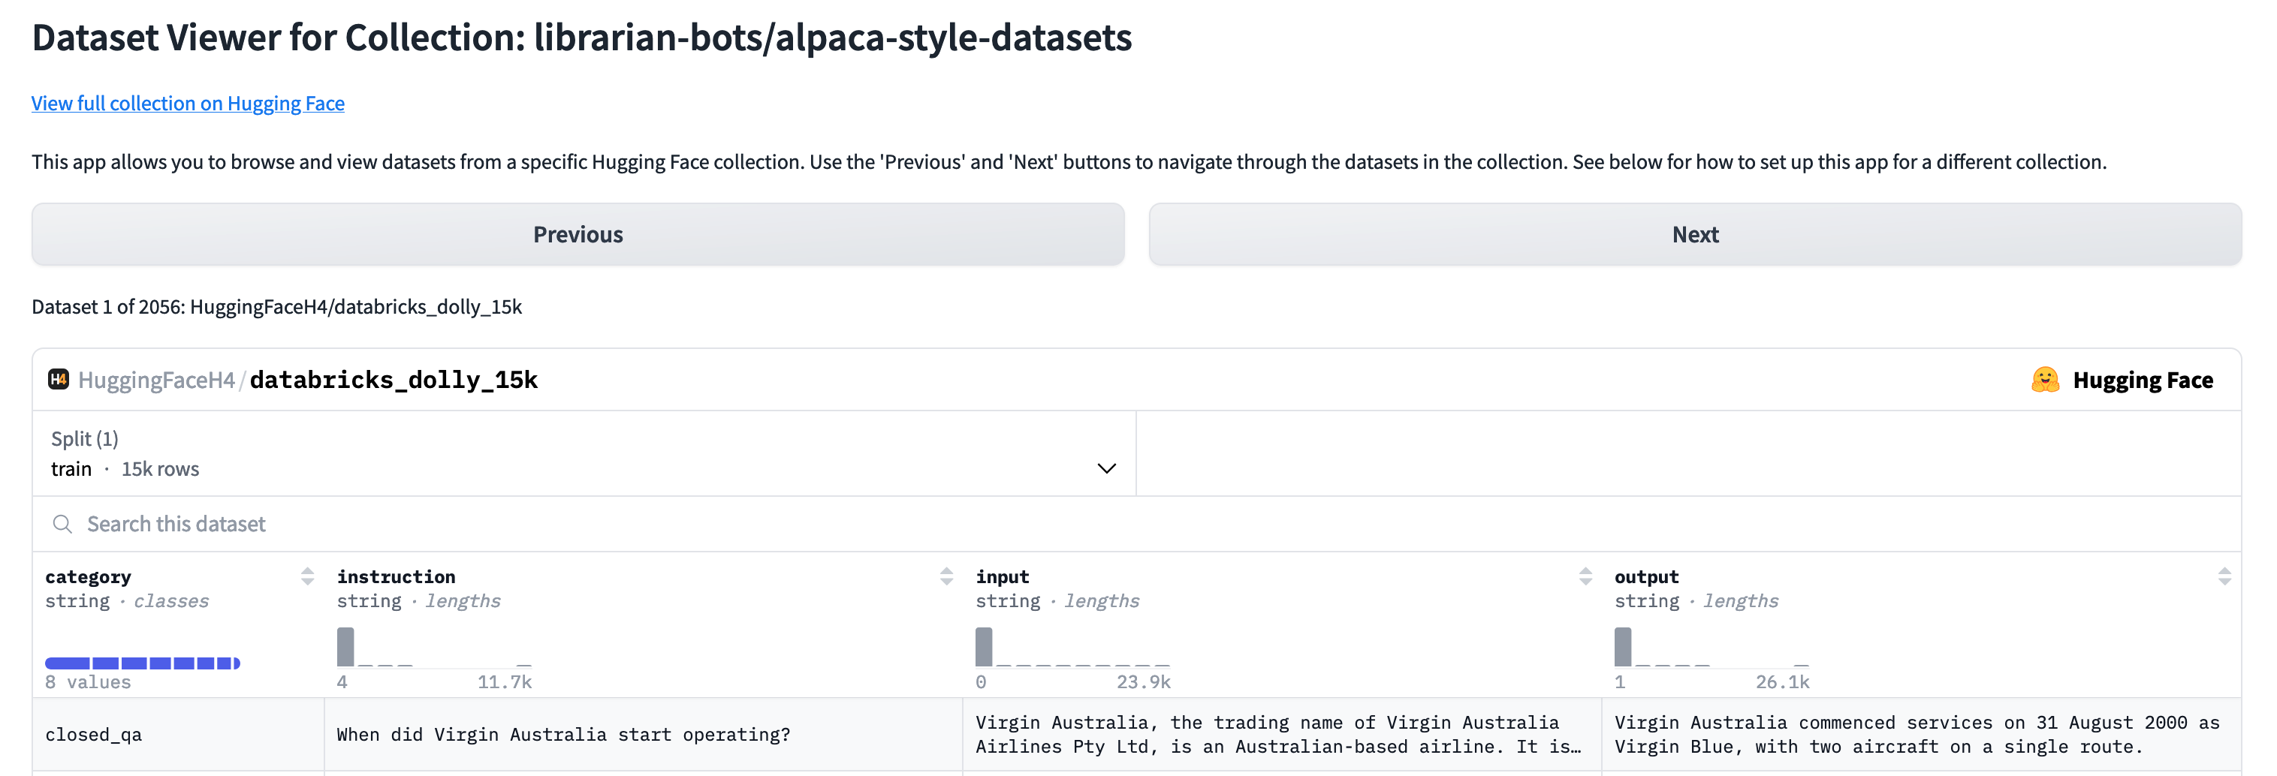The width and height of the screenshot is (2277, 776).
Task: Sort by input column arrows
Action: [1585, 576]
